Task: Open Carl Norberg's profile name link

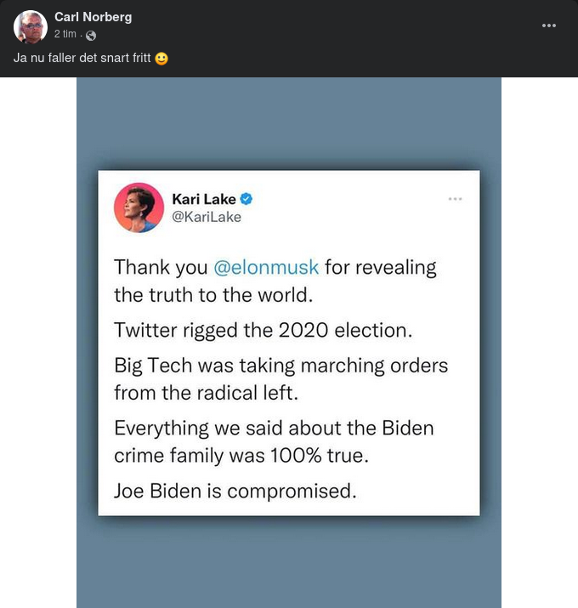Action: [x=93, y=17]
